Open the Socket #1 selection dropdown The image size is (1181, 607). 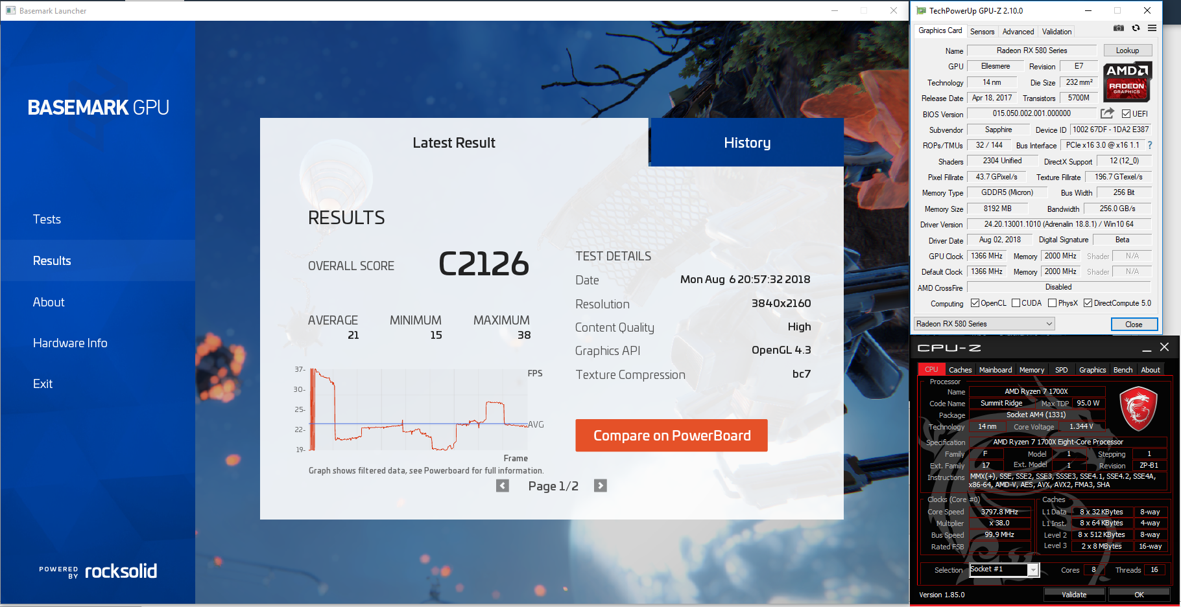tap(1004, 569)
